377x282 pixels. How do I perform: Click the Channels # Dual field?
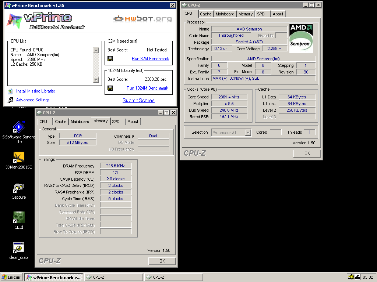[x=153, y=136]
